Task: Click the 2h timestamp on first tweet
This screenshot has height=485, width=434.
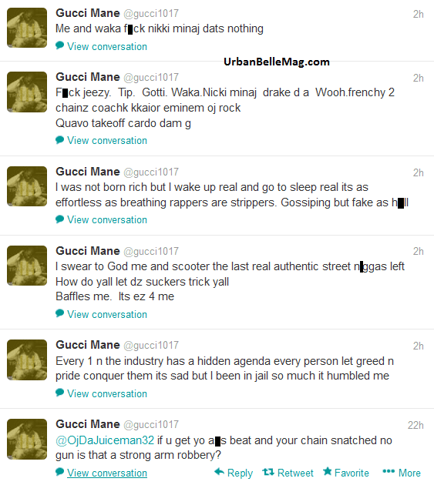Action: tap(419, 14)
